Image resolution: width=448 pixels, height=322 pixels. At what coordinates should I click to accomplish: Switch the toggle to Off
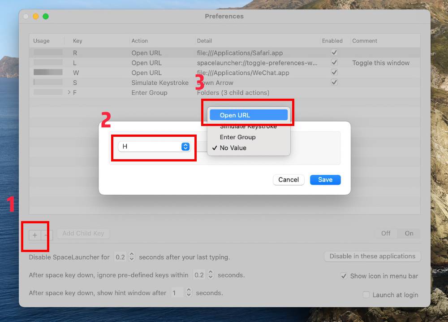tap(386, 233)
